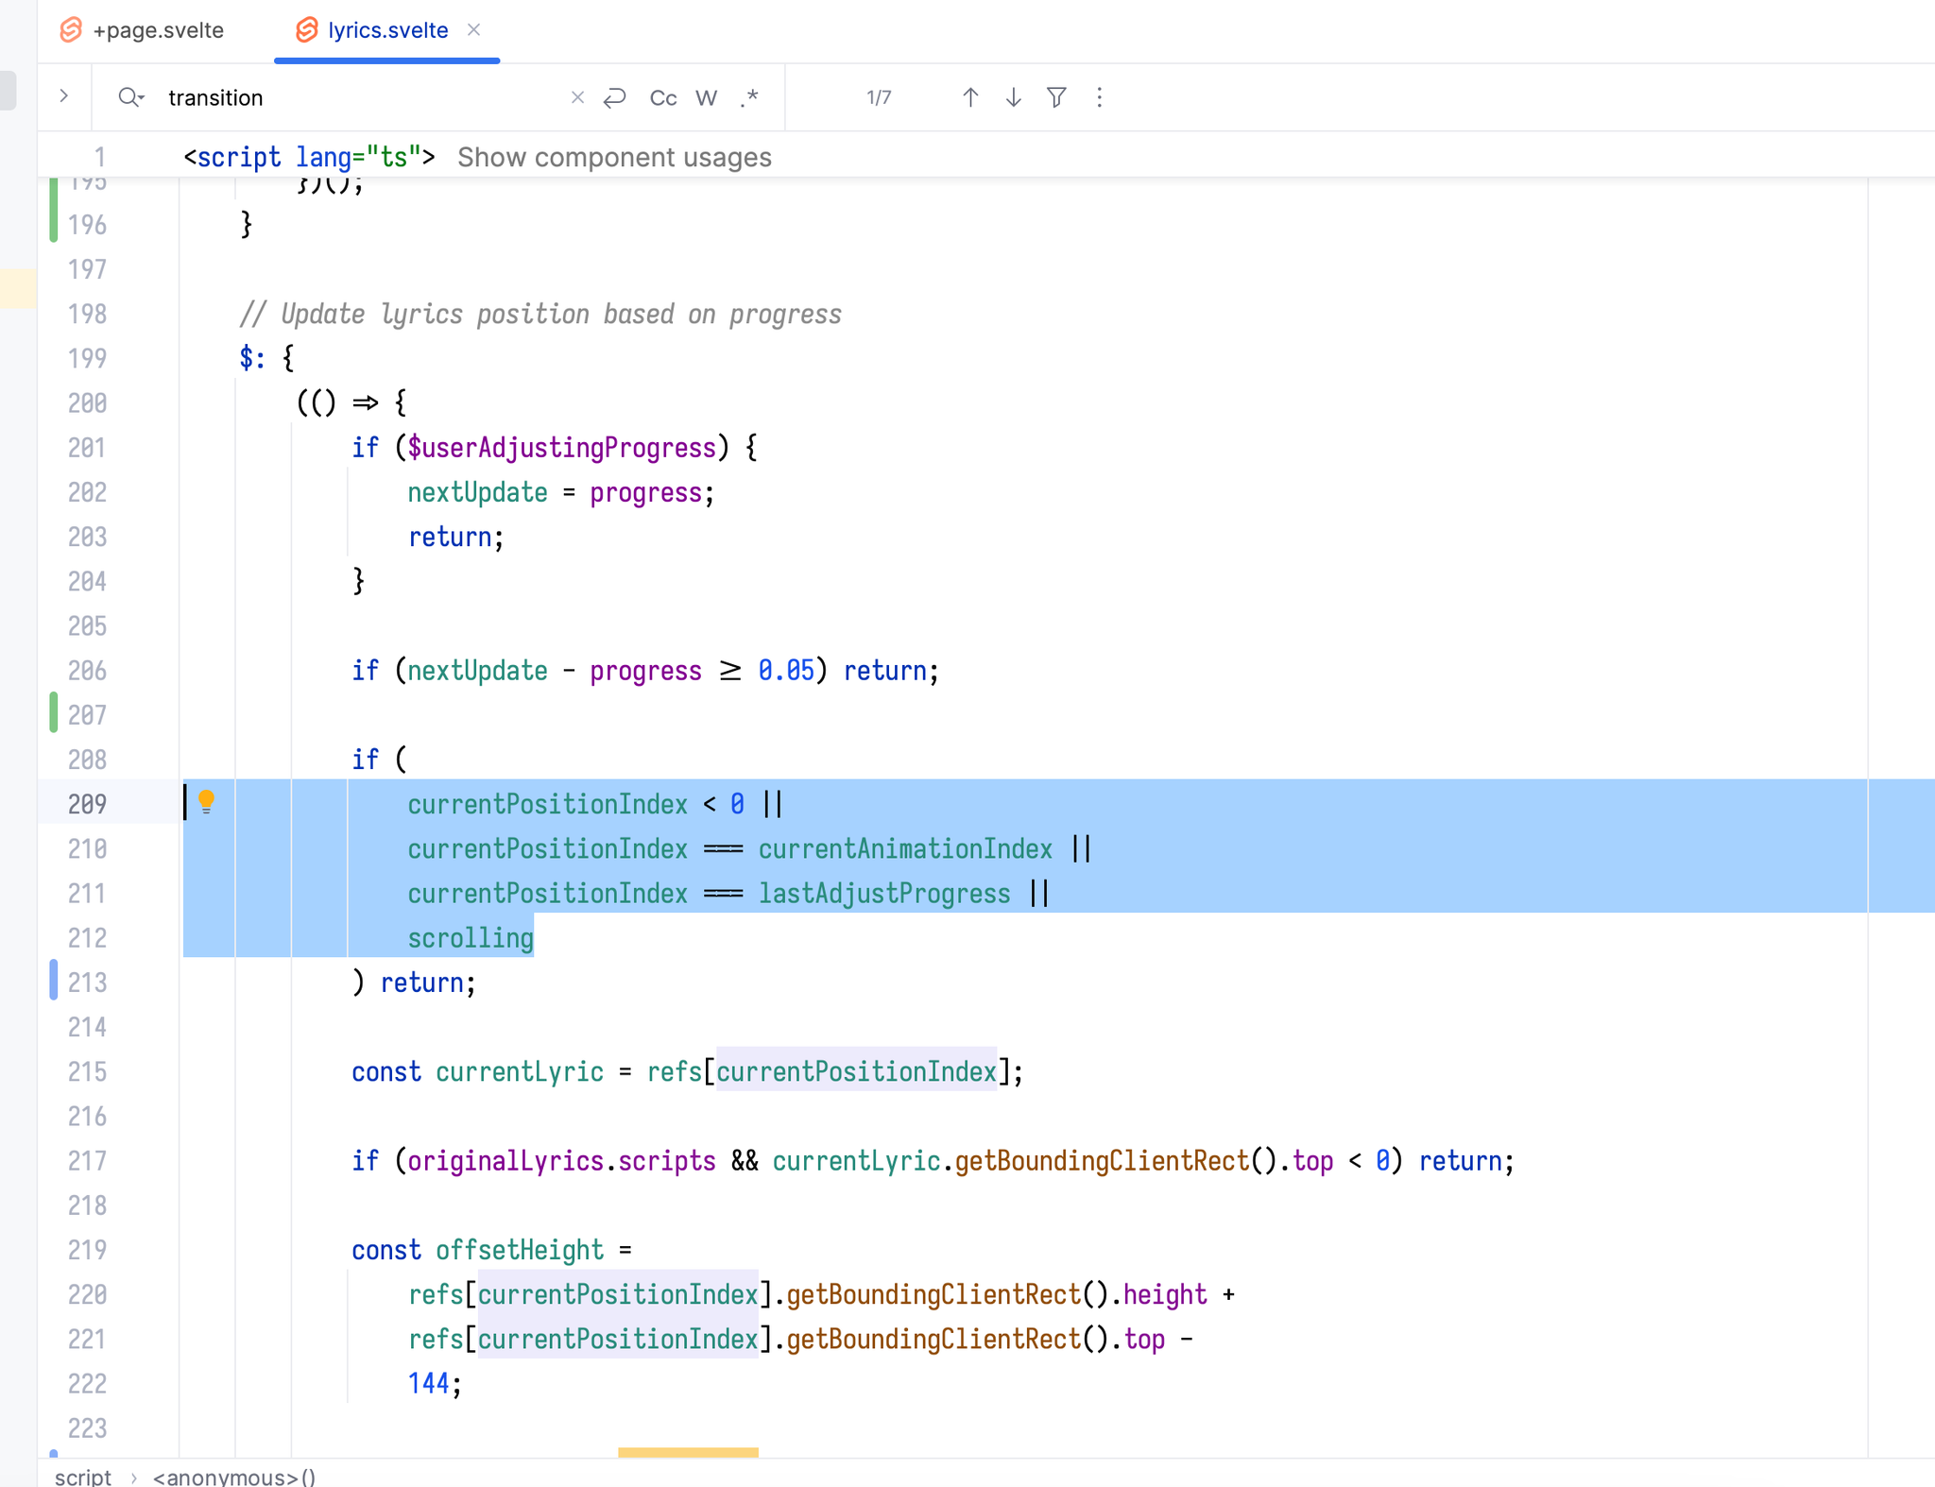This screenshot has height=1487, width=1935.
Task: Switch to the +page.svelte tab
Action: pyautogui.click(x=157, y=29)
